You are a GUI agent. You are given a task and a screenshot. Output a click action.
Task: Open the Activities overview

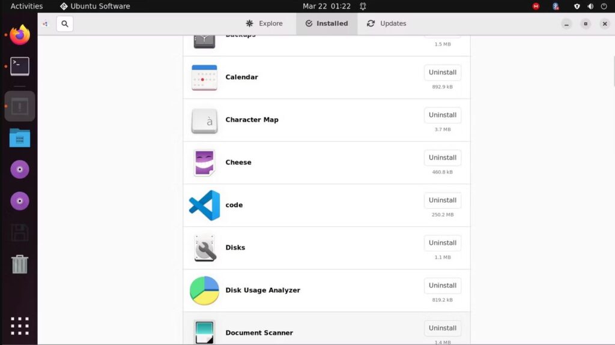point(26,6)
